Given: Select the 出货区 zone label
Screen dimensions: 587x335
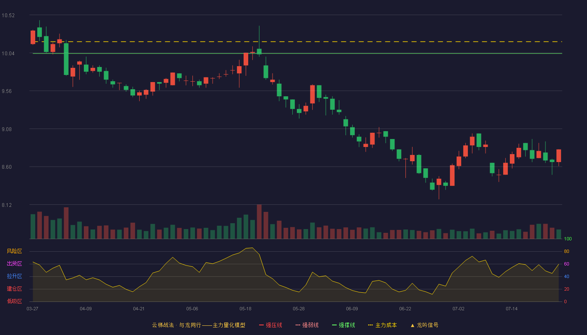Looking at the screenshot, I should point(15,264).
